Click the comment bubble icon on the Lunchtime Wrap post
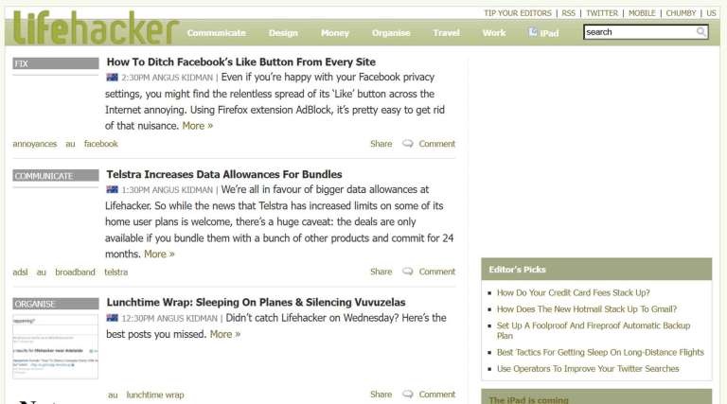This screenshot has width=727, height=404. (x=408, y=395)
